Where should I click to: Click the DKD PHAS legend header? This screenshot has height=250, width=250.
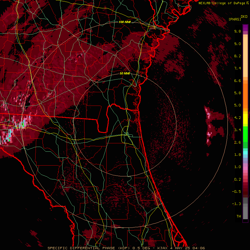click(x=238, y=18)
